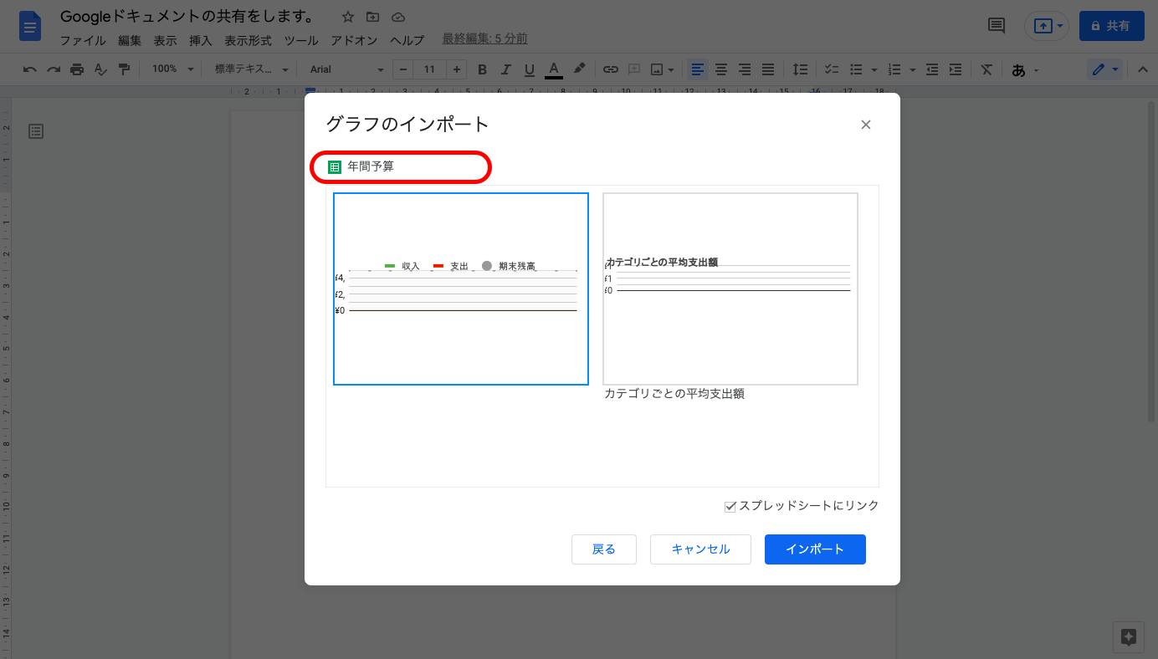Screen dimensions: 1158x659
Task: Toggle the スプレッドシートにリンク checkbox
Action: [730, 506]
